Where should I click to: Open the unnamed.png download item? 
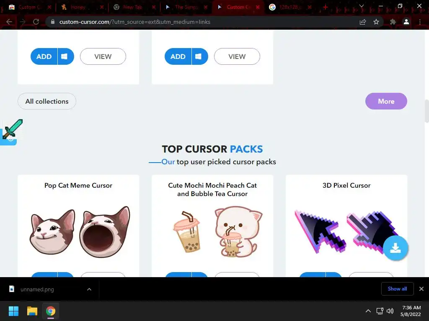click(x=37, y=289)
